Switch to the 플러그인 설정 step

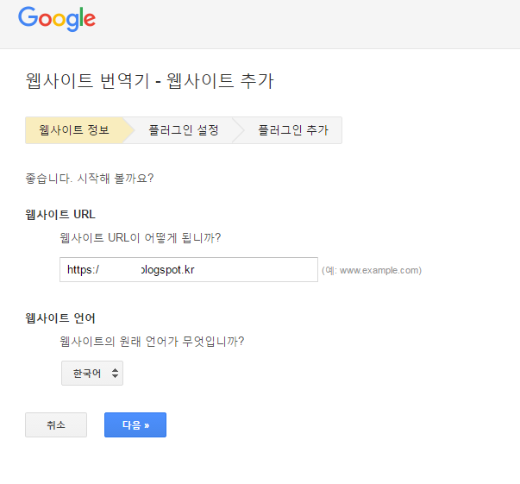[x=183, y=130]
